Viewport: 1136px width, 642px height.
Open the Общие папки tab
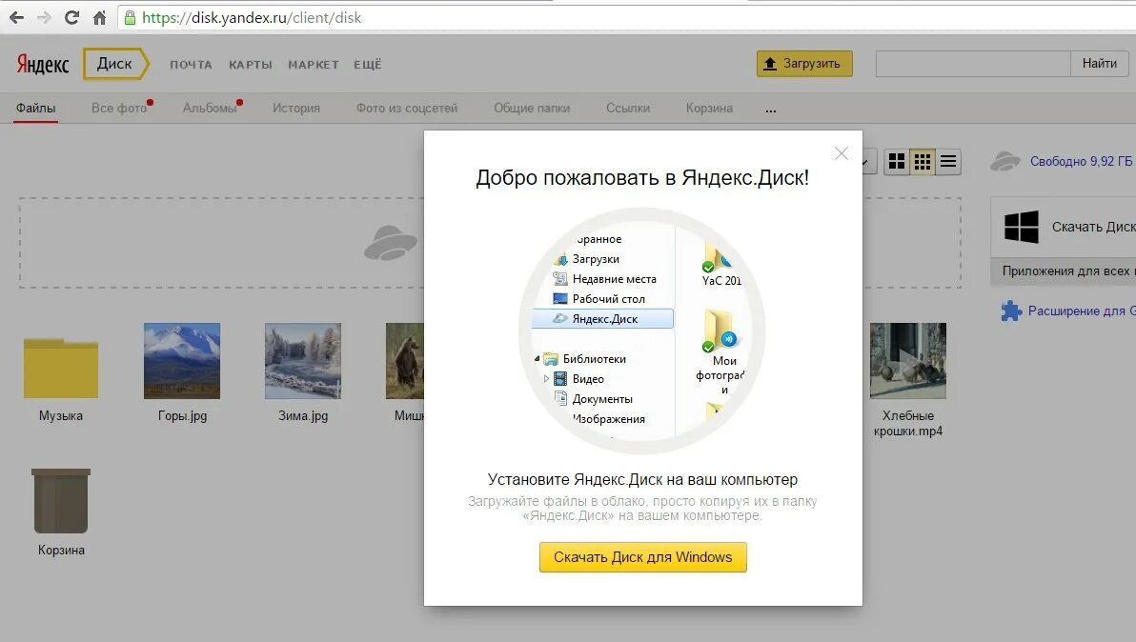532,109
